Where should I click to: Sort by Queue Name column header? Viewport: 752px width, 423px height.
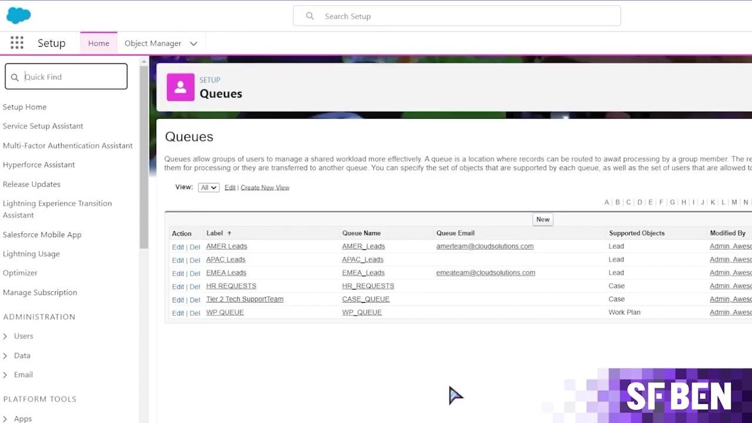pos(361,233)
